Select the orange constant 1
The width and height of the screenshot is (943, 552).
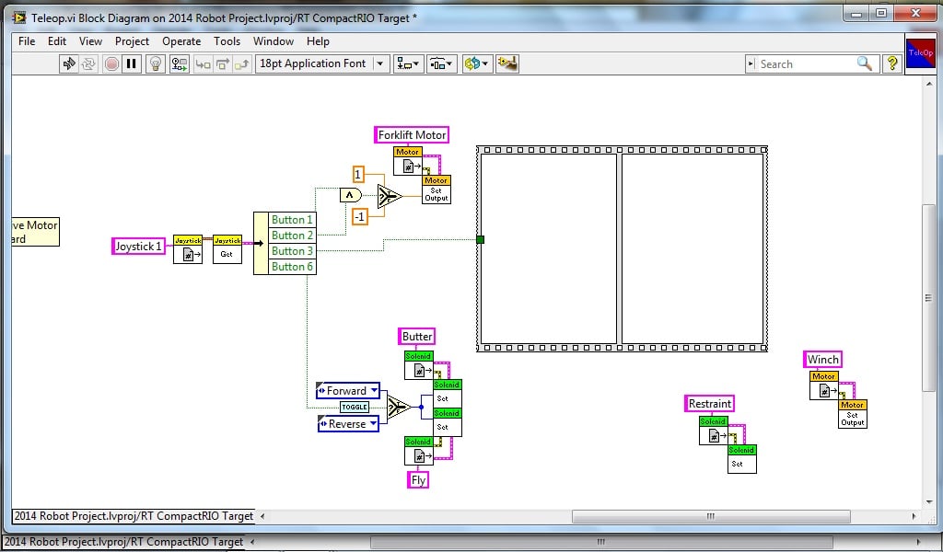(x=358, y=175)
